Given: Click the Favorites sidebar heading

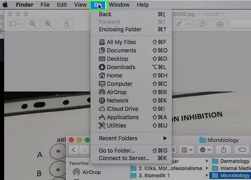Looking at the screenshot, I should 79,163.
